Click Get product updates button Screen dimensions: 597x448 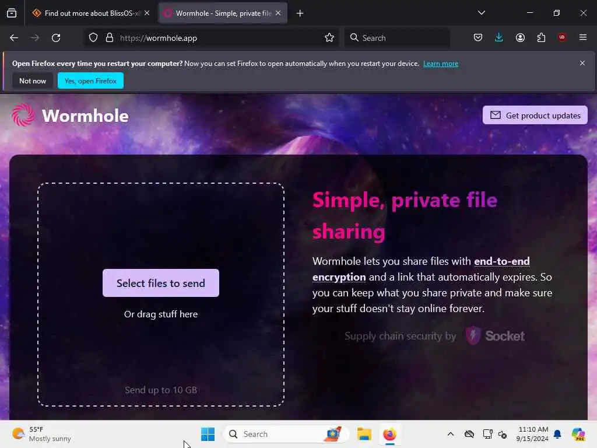pos(535,115)
